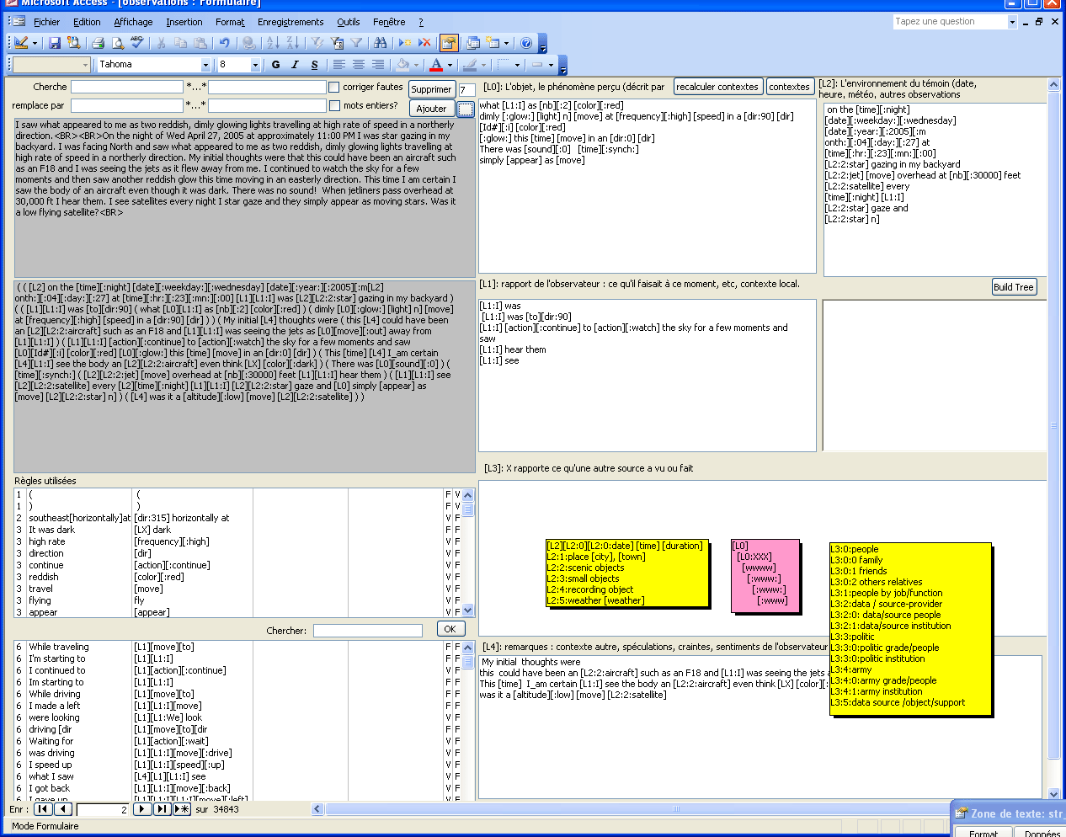Image resolution: width=1066 pixels, height=837 pixels.
Task: Open Find with the binoculars icon
Action: (381, 43)
